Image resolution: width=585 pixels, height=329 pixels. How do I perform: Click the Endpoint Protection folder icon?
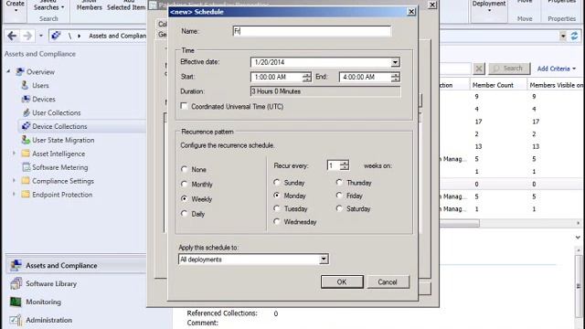click(26, 195)
